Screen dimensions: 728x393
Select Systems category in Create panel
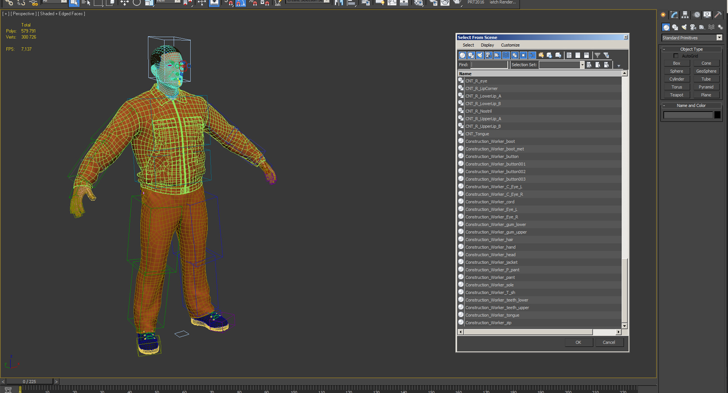click(720, 28)
